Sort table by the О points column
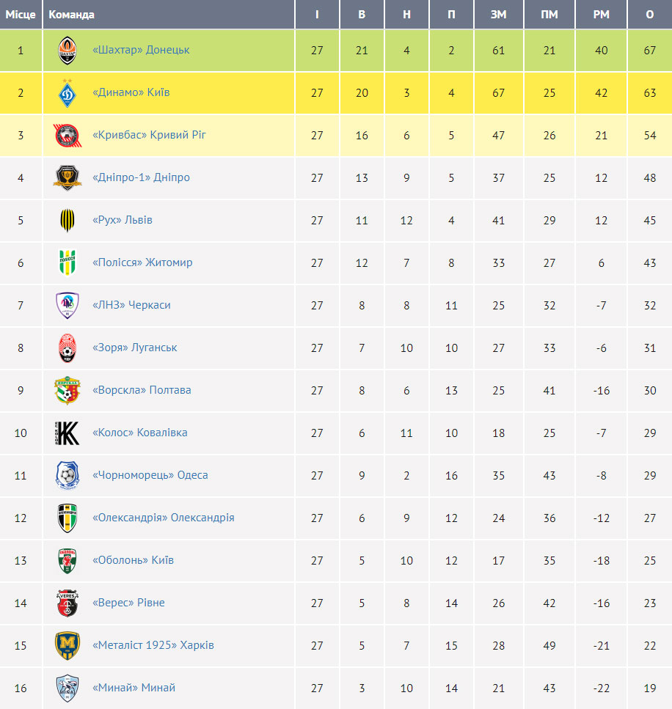The width and height of the screenshot is (672, 709). [650, 15]
